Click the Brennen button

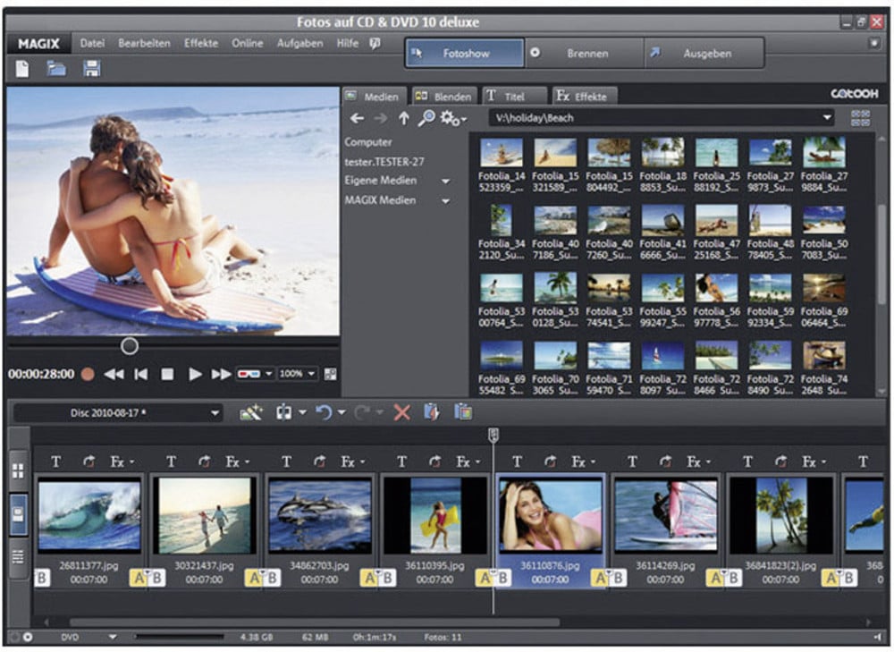click(x=586, y=53)
